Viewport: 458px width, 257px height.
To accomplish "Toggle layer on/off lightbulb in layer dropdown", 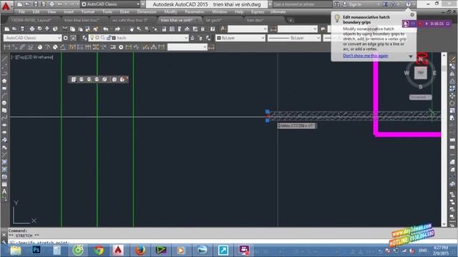I will [92, 38].
